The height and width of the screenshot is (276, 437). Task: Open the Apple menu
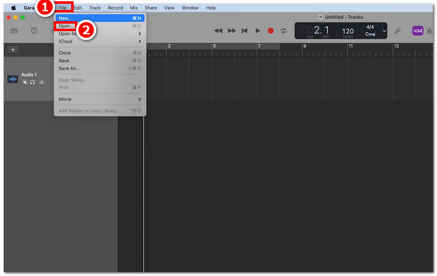(x=13, y=8)
